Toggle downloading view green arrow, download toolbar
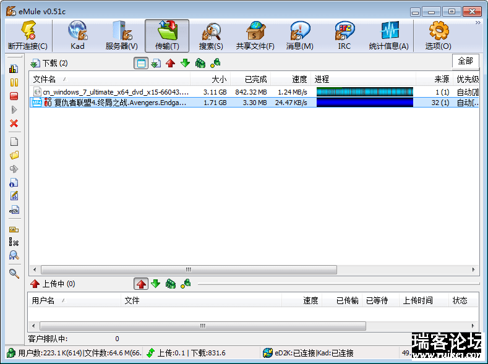This screenshot has height=364, width=488. pyautogui.click(x=185, y=63)
